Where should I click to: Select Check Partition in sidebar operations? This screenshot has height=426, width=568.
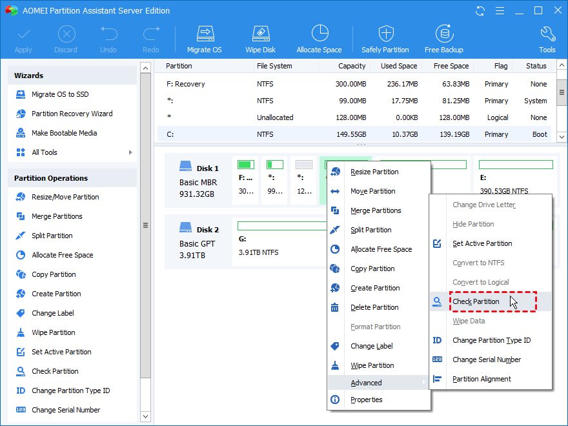(x=47, y=371)
